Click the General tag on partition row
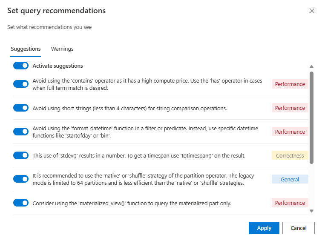The height and width of the screenshot is (241, 322). pyautogui.click(x=290, y=179)
